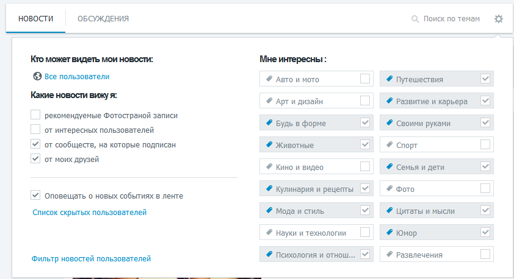Select the Новости tab
The width and height of the screenshot is (514, 279).
click(x=36, y=19)
